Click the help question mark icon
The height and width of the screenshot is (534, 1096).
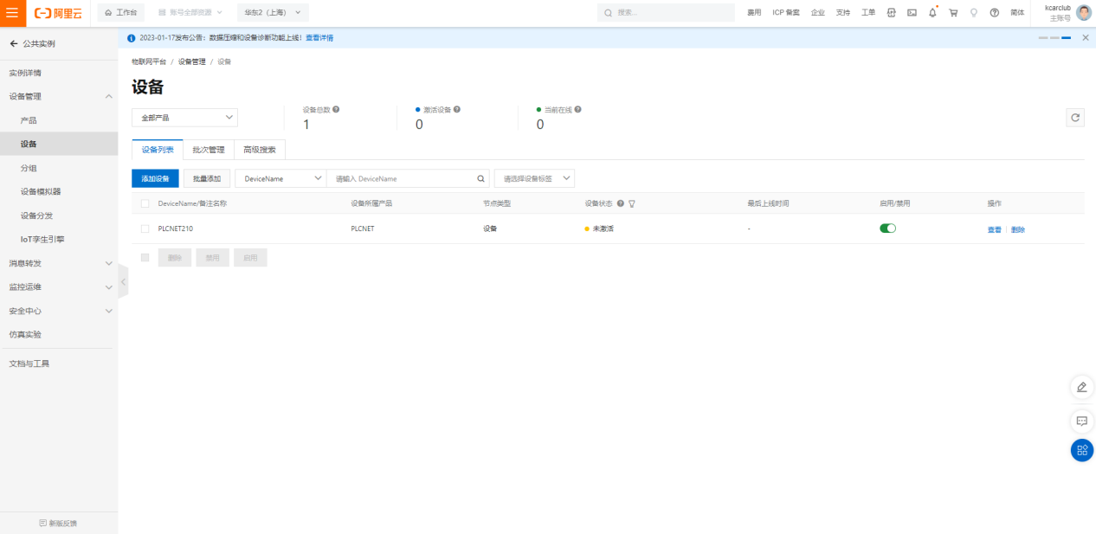(994, 13)
